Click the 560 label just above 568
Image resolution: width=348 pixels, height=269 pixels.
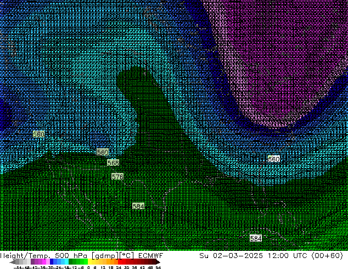click(x=103, y=152)
